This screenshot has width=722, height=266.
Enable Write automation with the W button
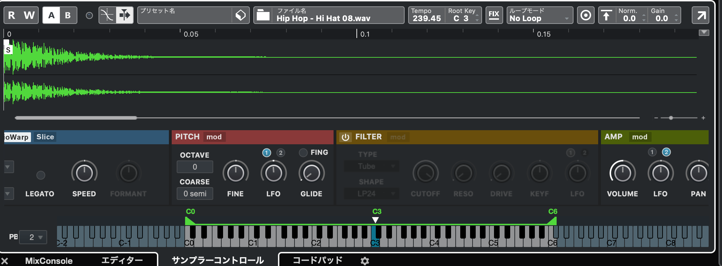point(29,15)
